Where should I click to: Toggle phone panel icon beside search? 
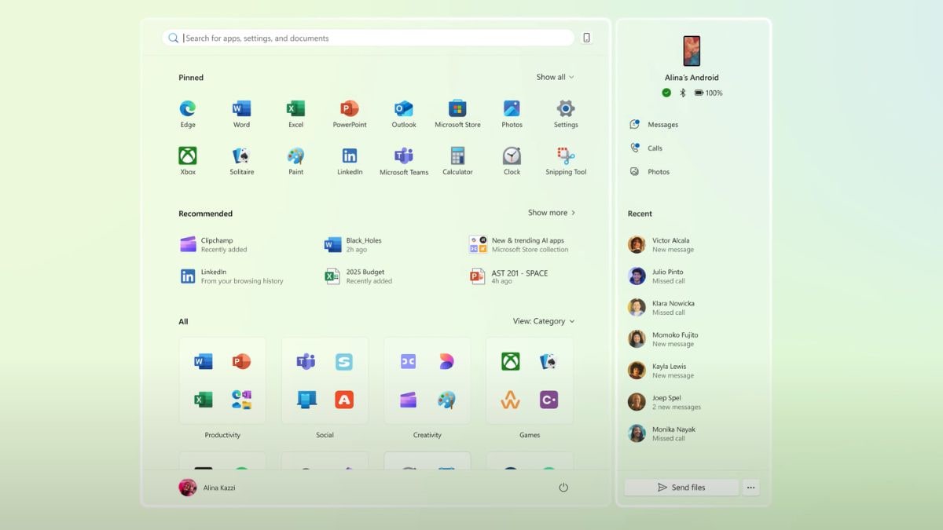tap(586, 38)
